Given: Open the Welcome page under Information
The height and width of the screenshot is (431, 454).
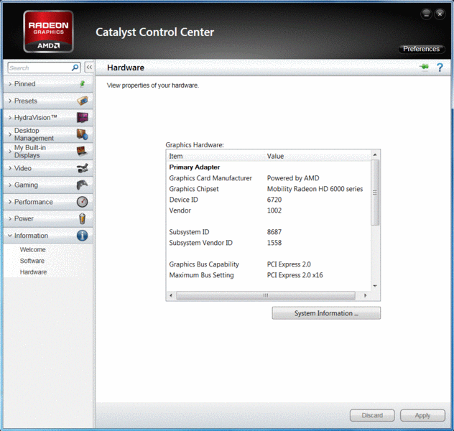Looking at the screenshot, I should click(33, 249).
